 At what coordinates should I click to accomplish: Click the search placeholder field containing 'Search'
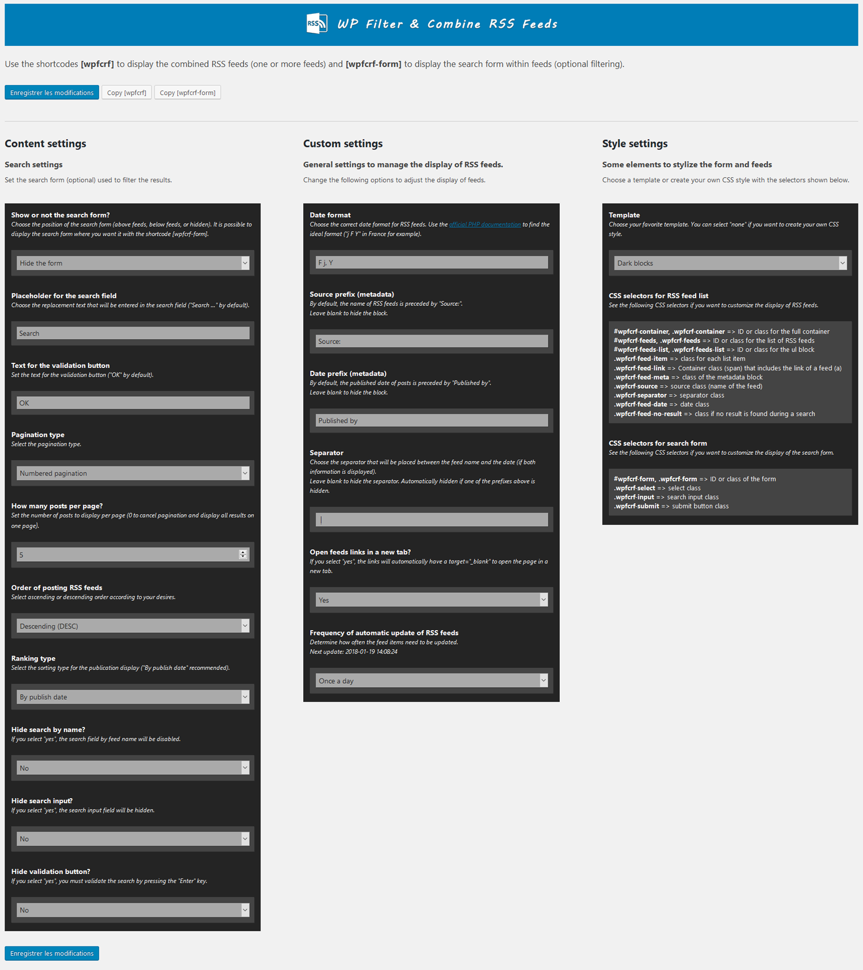133,333
